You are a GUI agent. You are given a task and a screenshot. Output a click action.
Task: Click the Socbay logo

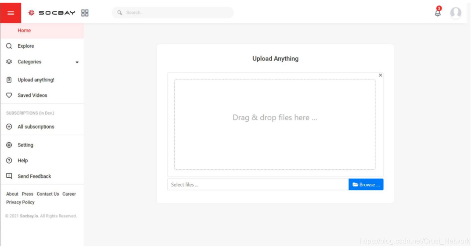pyautogui.click(x=52, y=13)
